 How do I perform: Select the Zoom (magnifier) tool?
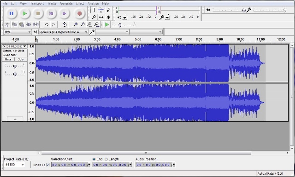tap(94, 17)
